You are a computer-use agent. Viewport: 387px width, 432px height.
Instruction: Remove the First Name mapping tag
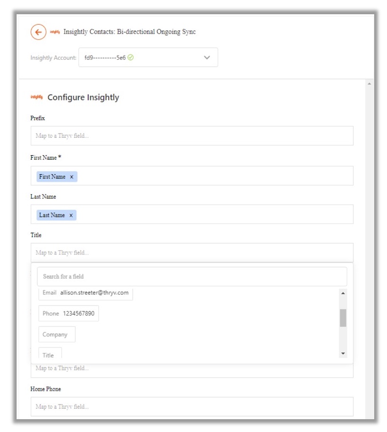pos(72,177)
